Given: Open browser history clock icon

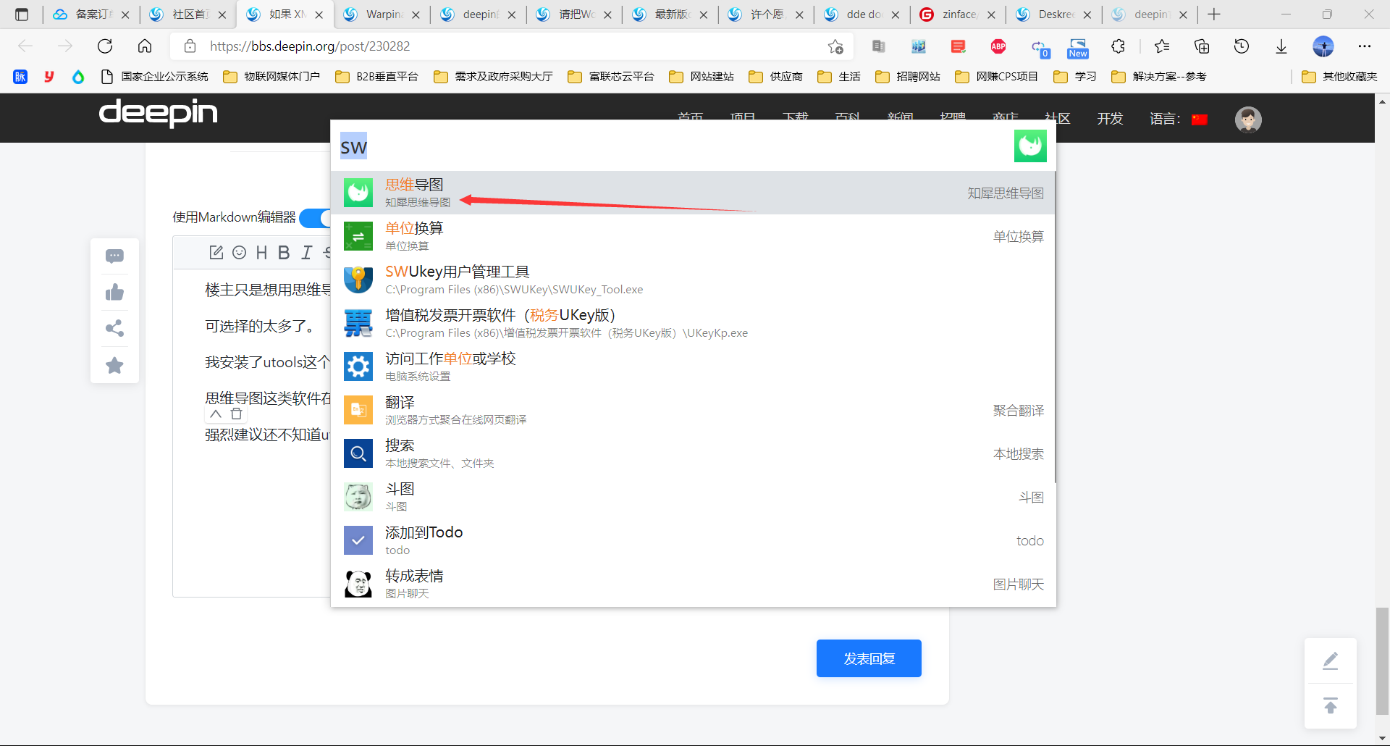Looking at the screenshot, I should [x=1242, y=46].
